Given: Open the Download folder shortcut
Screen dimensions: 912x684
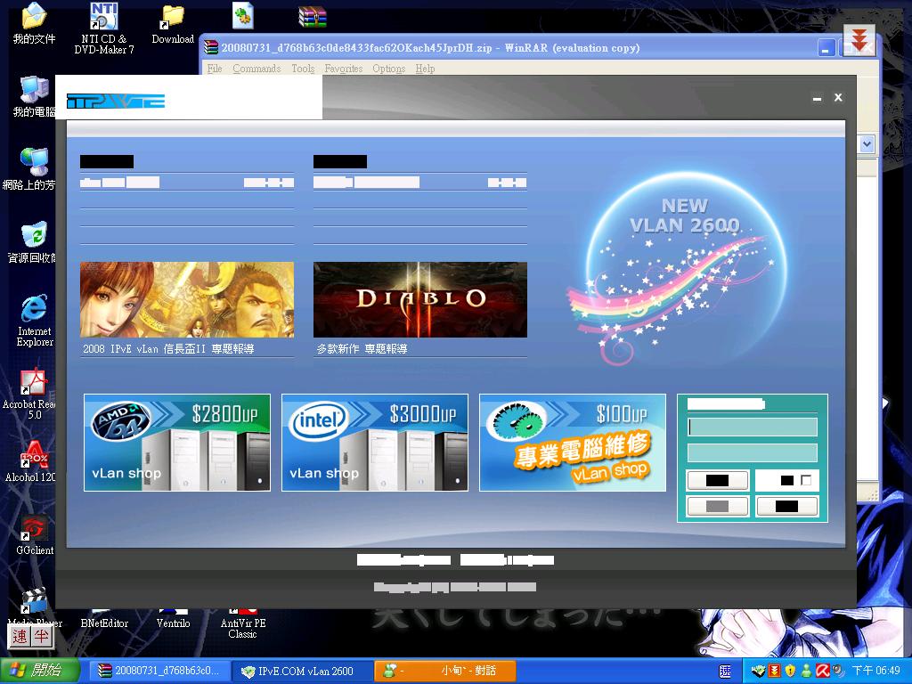Looking at the screenshot, I should tap(173, 24).
